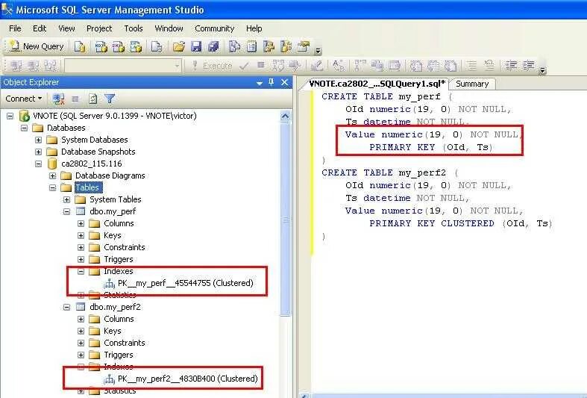
Task: Click the Open File folder icon
Action: (179, 46)
